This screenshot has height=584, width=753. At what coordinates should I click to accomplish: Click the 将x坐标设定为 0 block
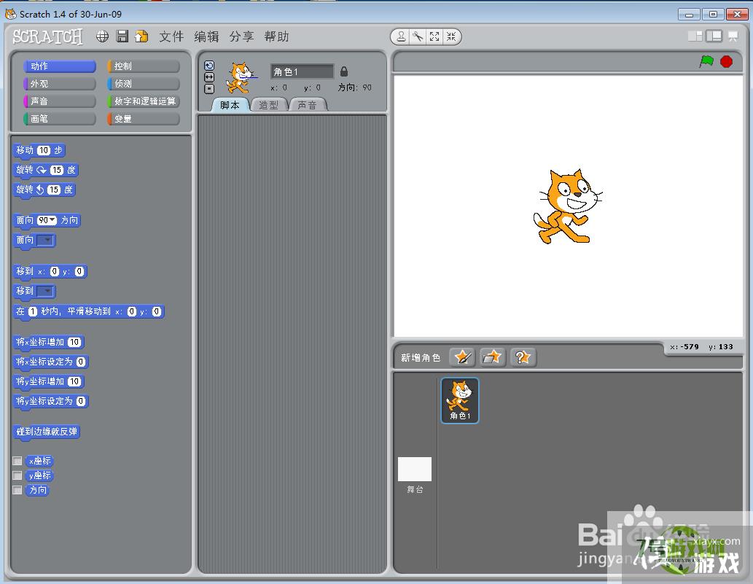pos(51,362)
